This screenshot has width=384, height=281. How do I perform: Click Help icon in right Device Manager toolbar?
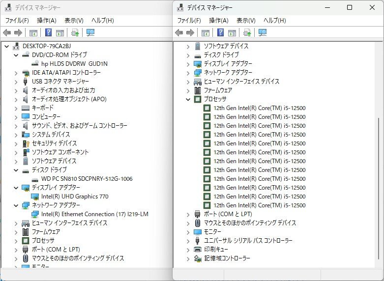click(220, 32)
